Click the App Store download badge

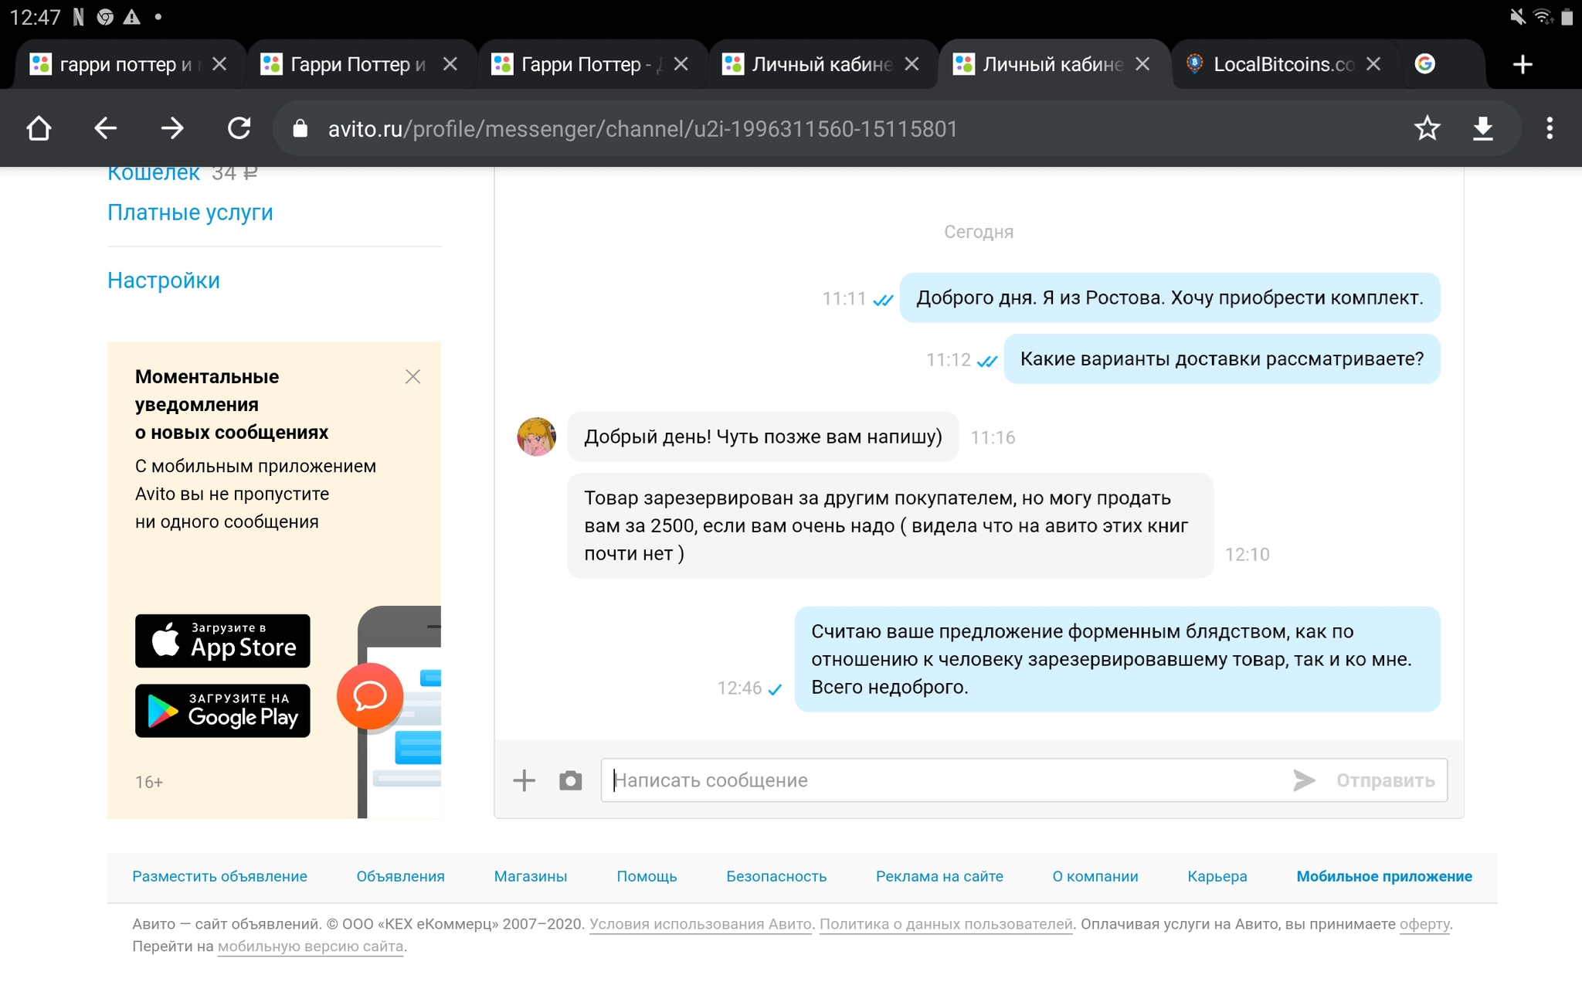click(x=222, y=641)
